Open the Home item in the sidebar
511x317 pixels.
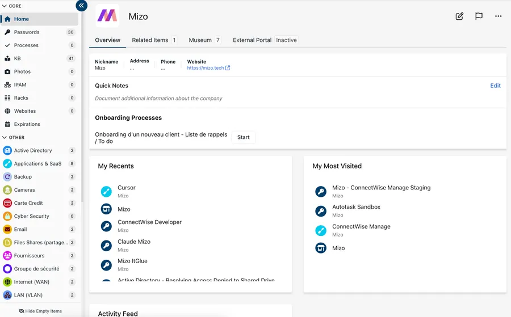pyautogui.click(x=39, y=19)
